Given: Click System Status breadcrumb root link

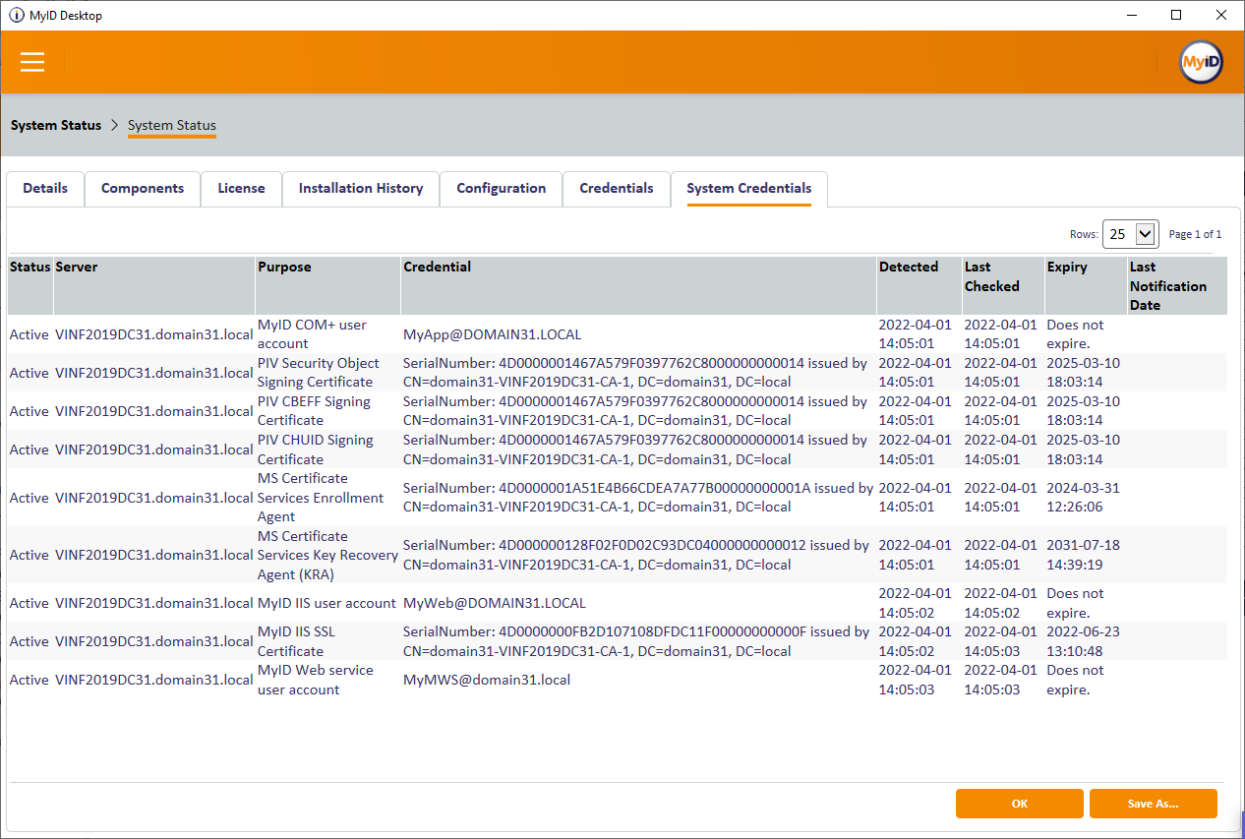Looking at the screenshot, I should (x=56, y=126).
